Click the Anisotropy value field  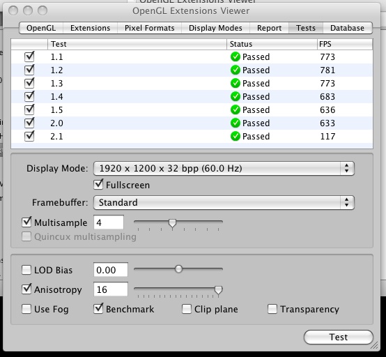(x=111, y=289)
